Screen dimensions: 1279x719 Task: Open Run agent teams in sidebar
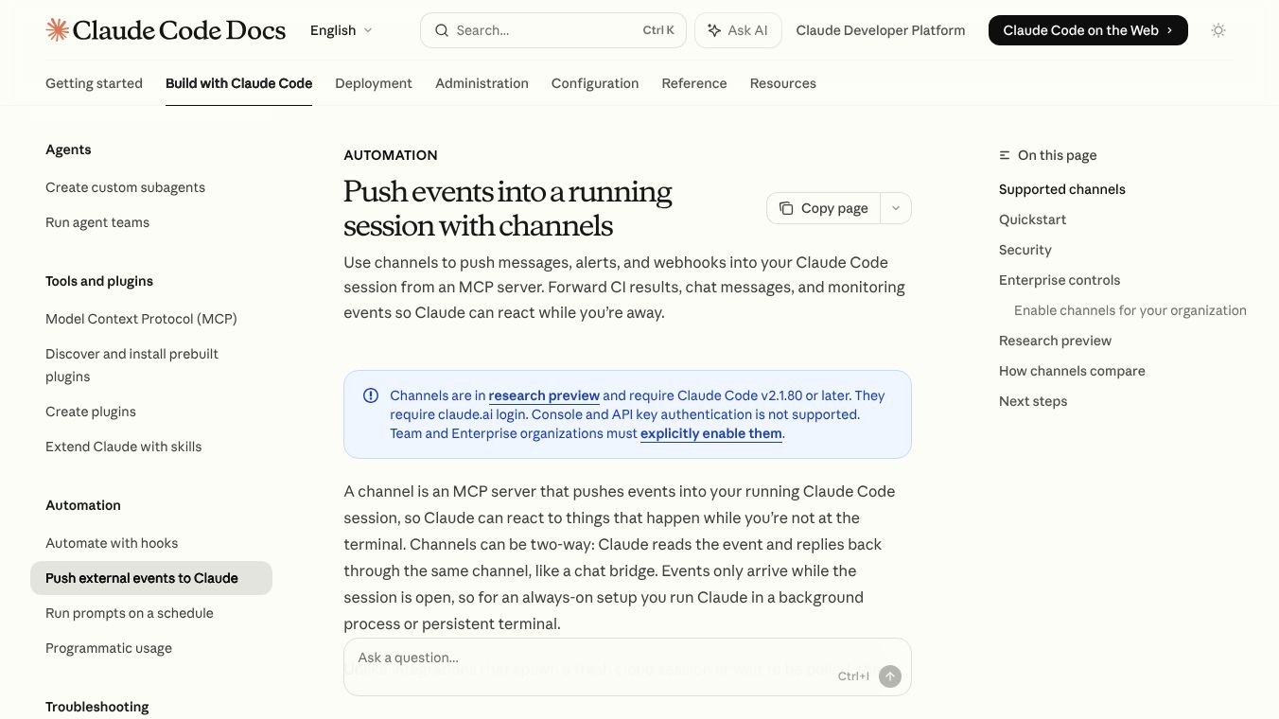click(97, 222)
